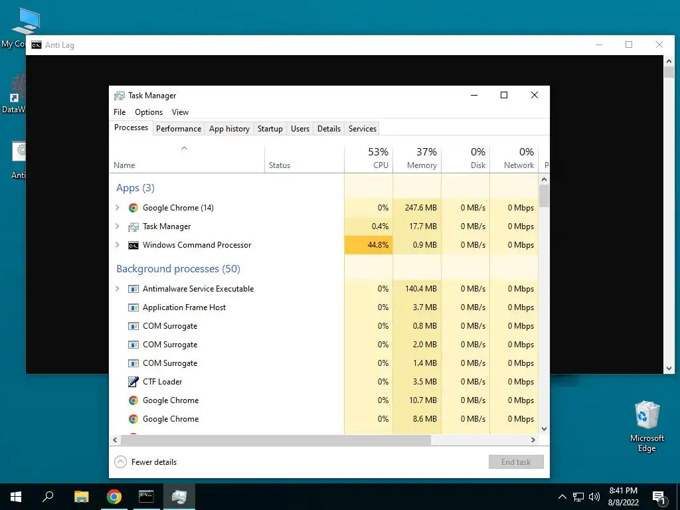Switch to the Services tab
The height and width of the screenshot is (510, 680).
[363, 129]
